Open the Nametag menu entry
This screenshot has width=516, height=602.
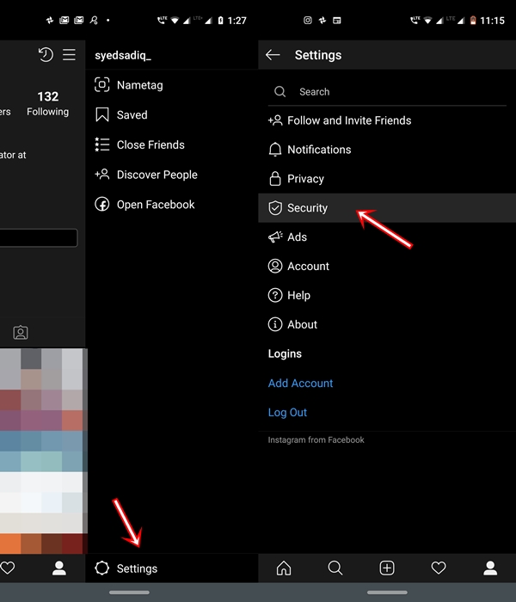[x=172, y=85]
